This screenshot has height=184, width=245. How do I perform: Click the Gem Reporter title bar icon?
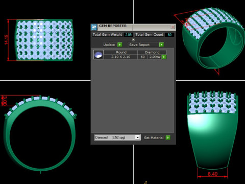(x=94, y=27)
